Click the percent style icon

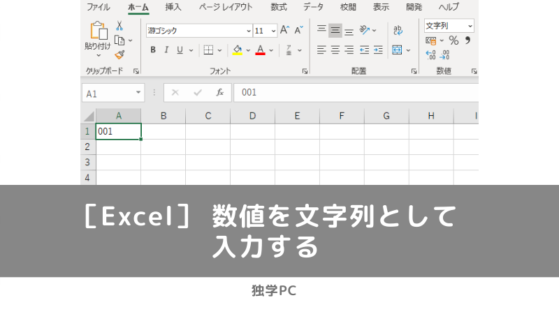click(453, 40)
